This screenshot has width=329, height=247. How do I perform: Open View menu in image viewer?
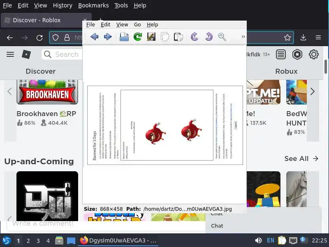point(122,25)
